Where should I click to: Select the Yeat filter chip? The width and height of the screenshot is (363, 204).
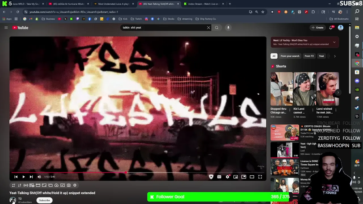pyautogui.click(x=321, y=56)
